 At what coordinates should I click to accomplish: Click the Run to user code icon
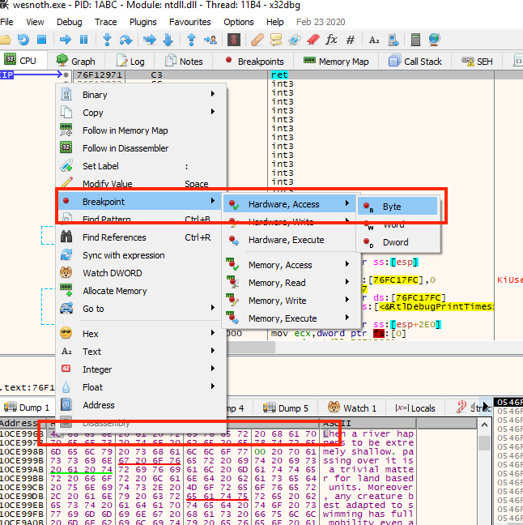pos(210,40)
